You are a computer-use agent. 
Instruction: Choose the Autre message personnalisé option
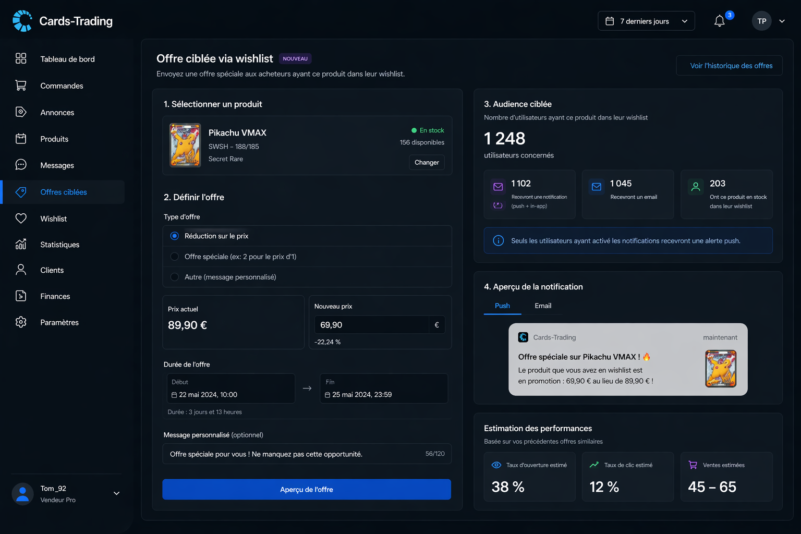pyautogui.click(x=307, y=277)
